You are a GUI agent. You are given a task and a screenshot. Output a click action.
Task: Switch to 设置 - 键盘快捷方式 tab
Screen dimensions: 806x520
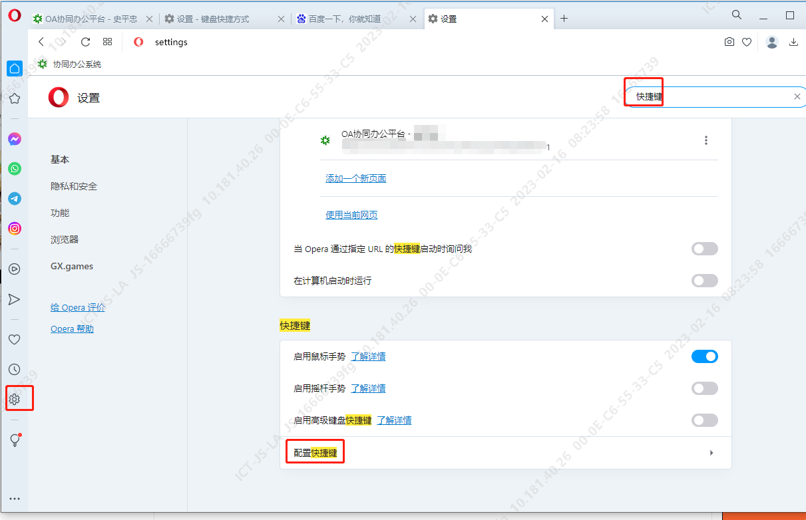click(x=225, y=19)
